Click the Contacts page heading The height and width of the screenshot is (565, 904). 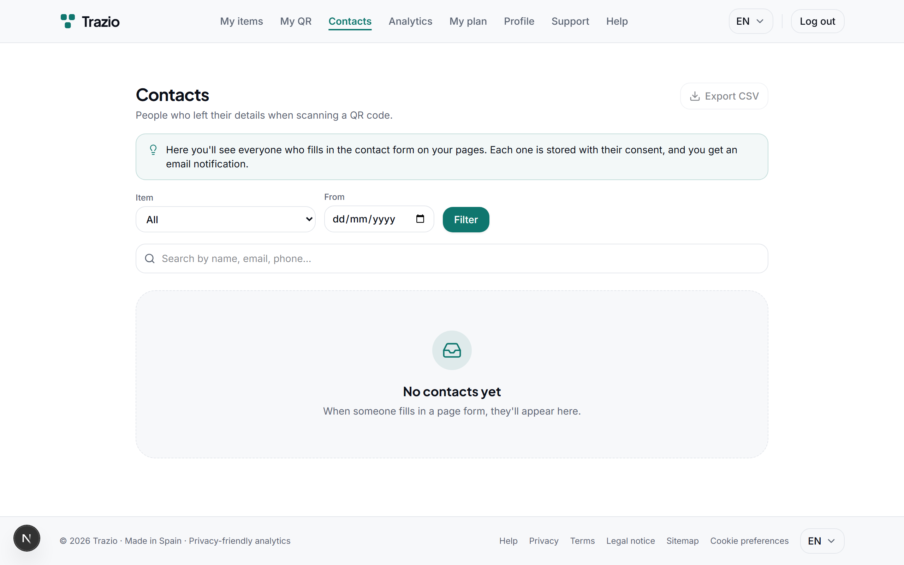172,95
